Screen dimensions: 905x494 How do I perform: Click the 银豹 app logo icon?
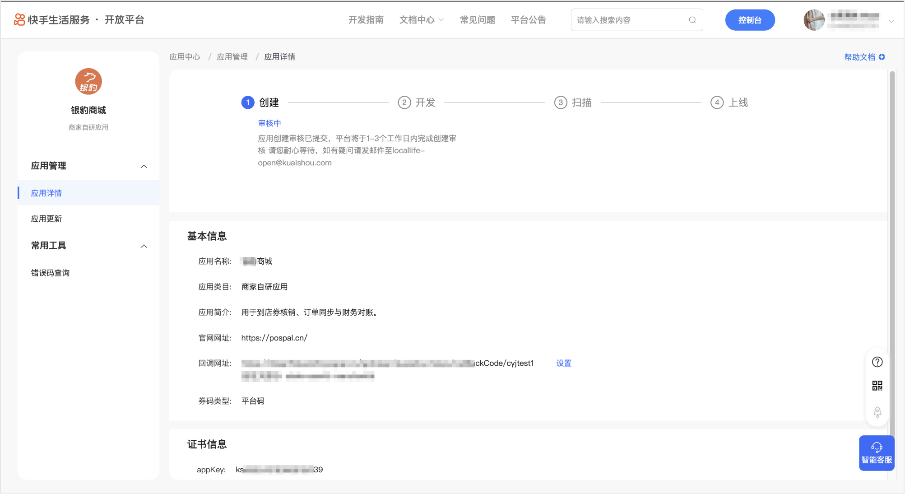(88, 82)
